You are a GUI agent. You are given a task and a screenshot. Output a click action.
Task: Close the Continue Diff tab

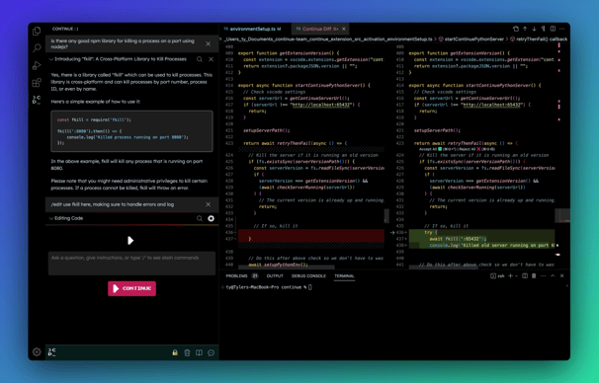(x=344, y=29)
